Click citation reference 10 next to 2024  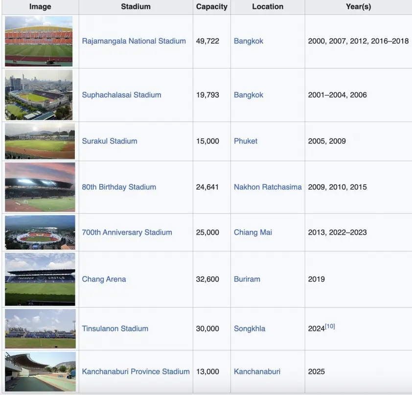pyautogui.click(x=330, y=326)
